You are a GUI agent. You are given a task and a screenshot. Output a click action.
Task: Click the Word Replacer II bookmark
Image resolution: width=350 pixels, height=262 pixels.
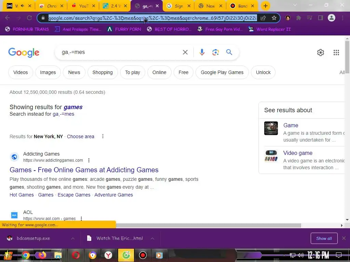coord(269,29)
